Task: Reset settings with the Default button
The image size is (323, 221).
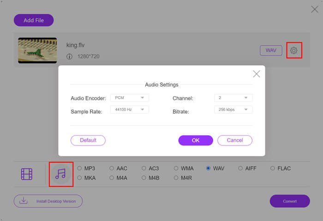Action: pyautogui.click(x=88, y=140)
